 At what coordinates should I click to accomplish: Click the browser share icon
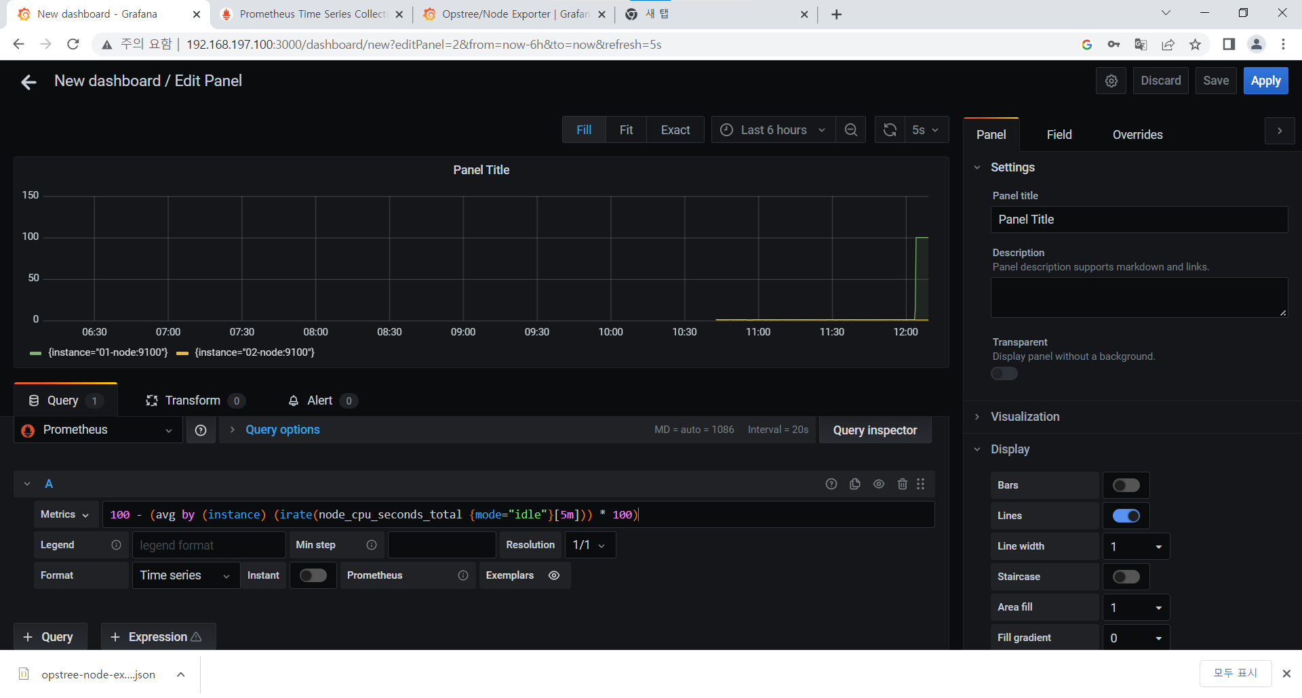tap(1168, 44)
